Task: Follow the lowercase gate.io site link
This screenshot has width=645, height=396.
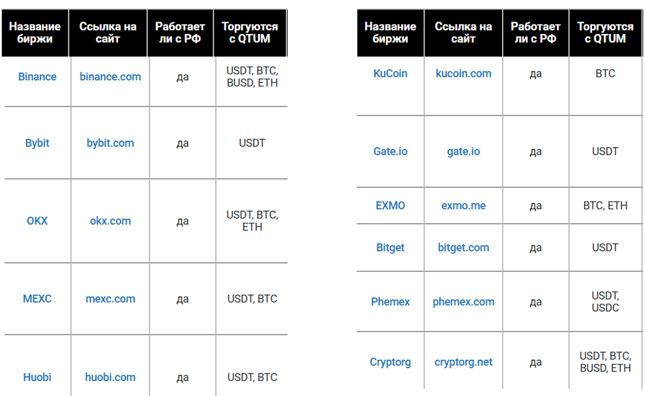Action: click(463, 151)
